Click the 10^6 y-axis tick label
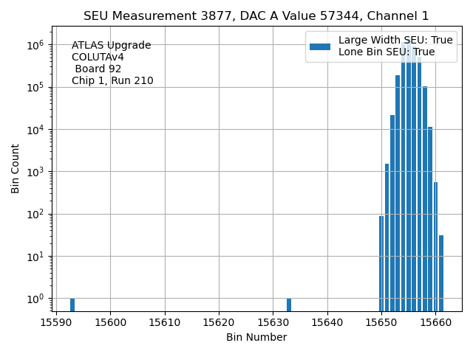 tap(35, 45)
